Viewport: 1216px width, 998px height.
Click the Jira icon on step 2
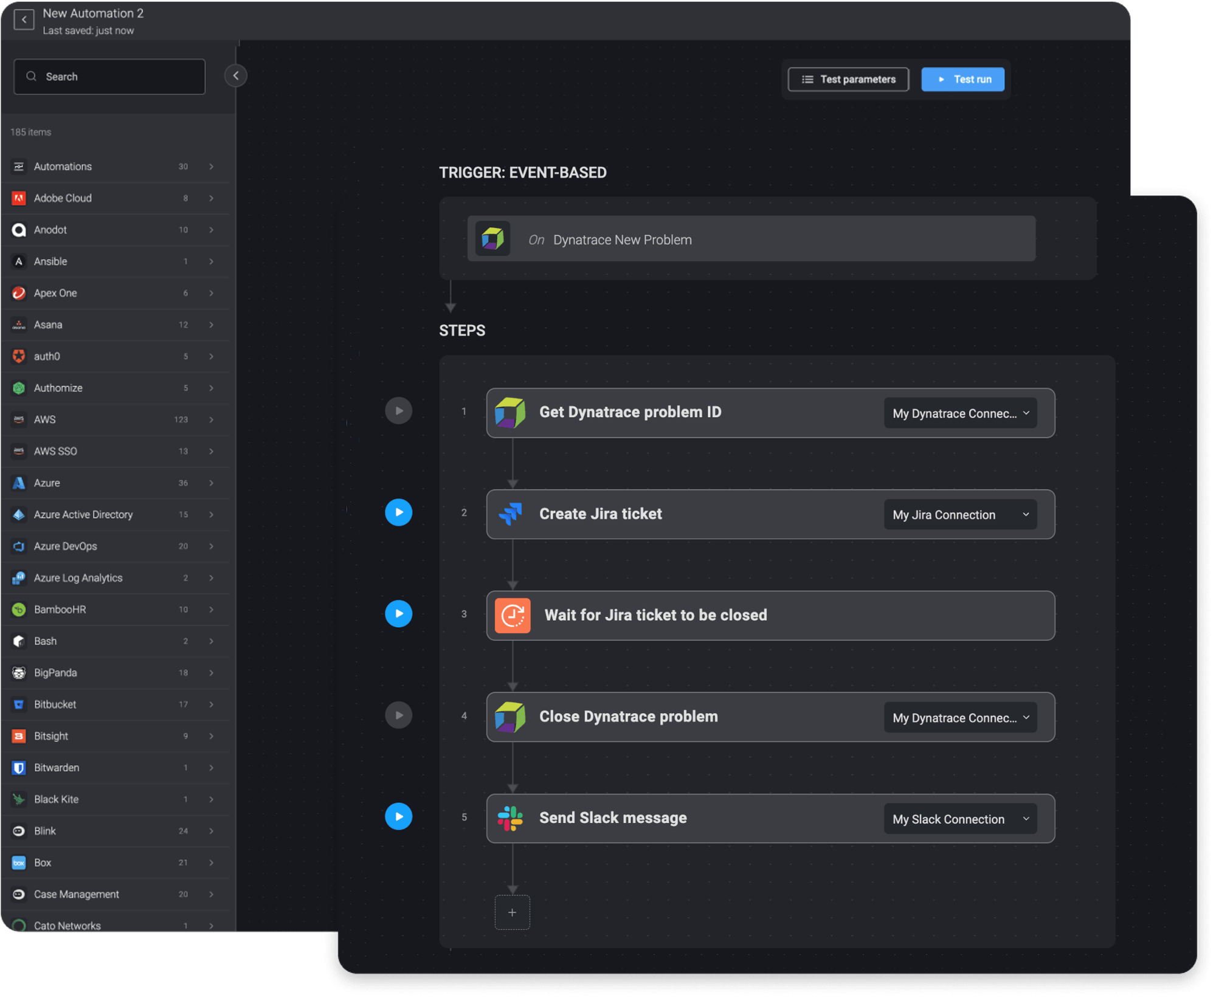pyautogui.click(x=511, y=515)
